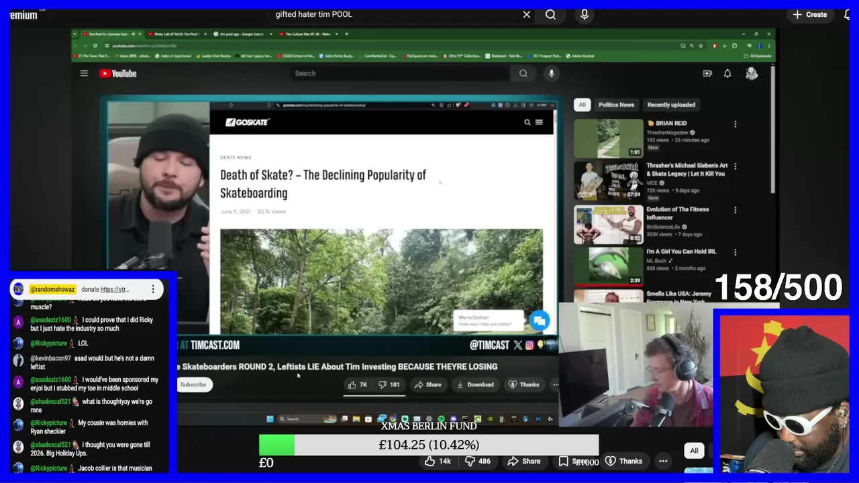This screenshot has width=859, height=483.
Task: Dislike the outer video showing 486
Action: click(x=480, y=461)
